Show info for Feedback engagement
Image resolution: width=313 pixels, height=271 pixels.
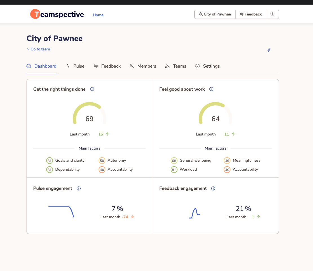pos(213,188)
